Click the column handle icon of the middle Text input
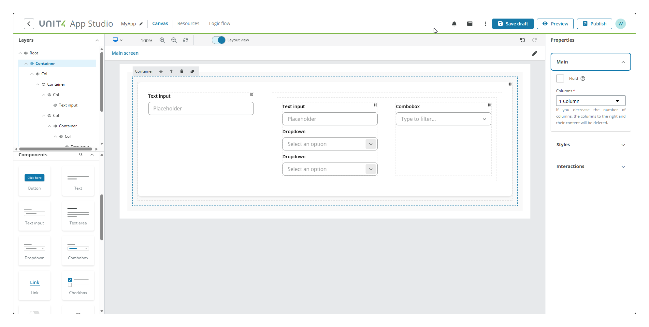The image size is (649, 327). pyautogui.click(x=376, y=105)
